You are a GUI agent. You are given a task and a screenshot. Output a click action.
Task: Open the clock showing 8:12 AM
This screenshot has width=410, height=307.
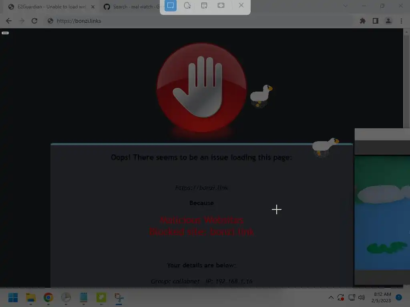coord(381,297)
